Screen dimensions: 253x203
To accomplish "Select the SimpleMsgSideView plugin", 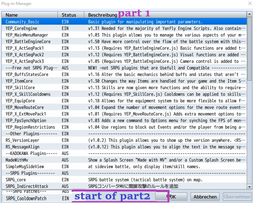I will [124, 167].
